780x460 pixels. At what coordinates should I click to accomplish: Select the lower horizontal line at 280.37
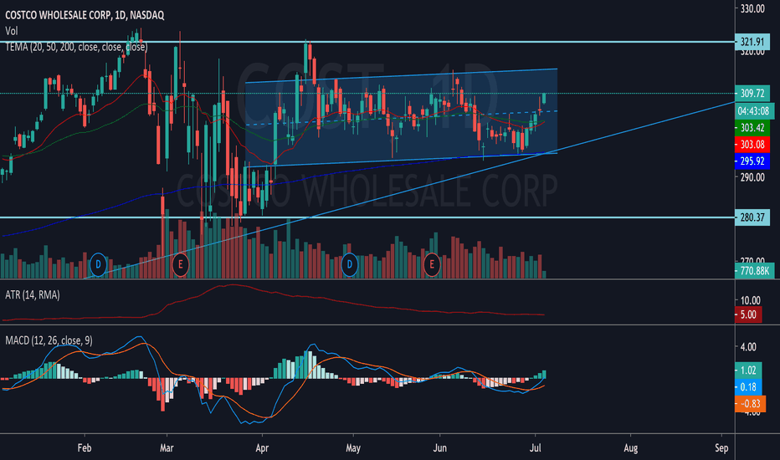pyautogui.click(x=367, y=217)
